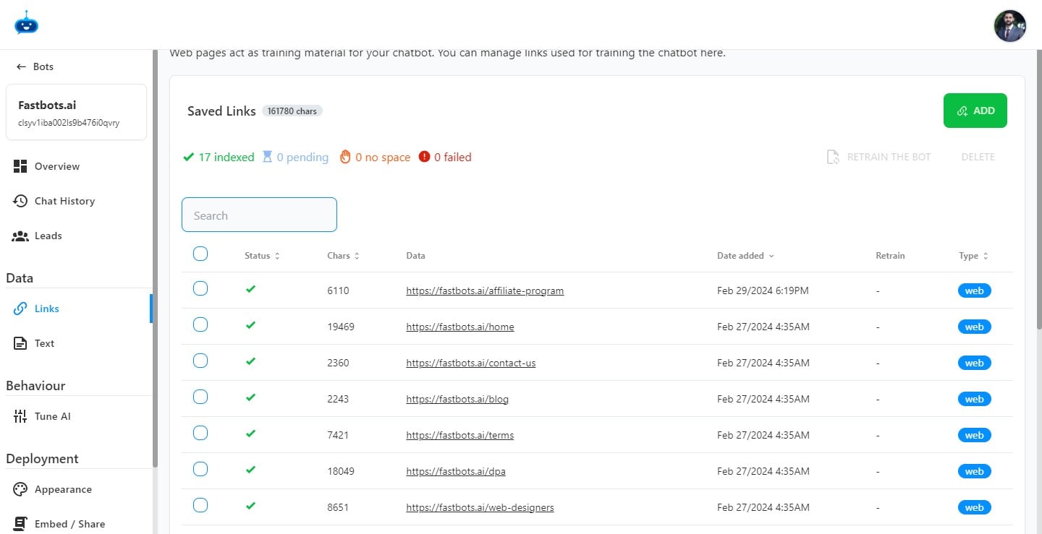Screen dimensions: 1042x534
Task: Open Leads via the people icon
Action: [20, 236]
